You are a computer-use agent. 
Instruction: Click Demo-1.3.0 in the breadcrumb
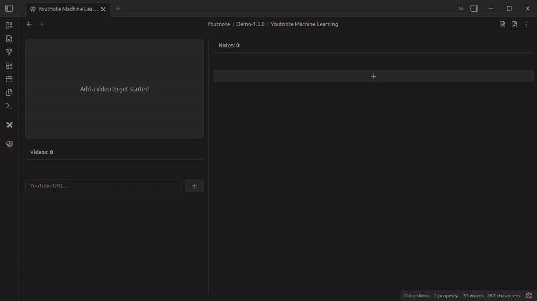coord(250,24)
